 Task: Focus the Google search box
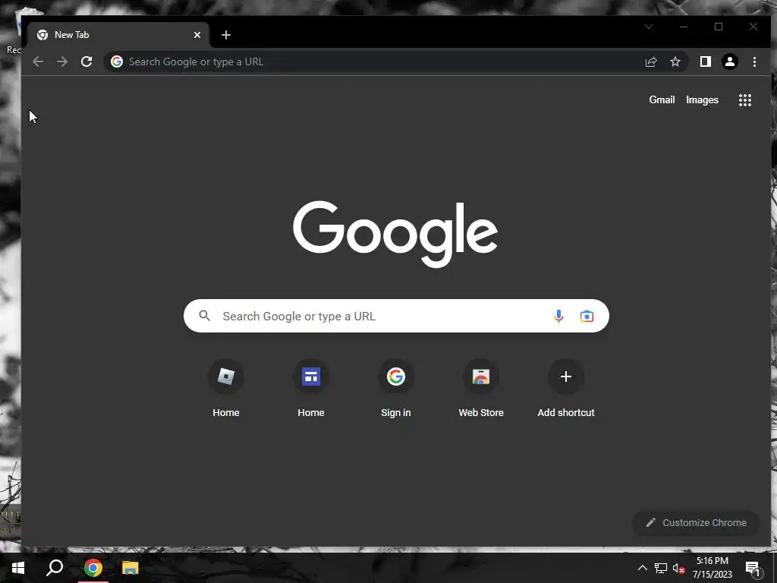(396, 316)
